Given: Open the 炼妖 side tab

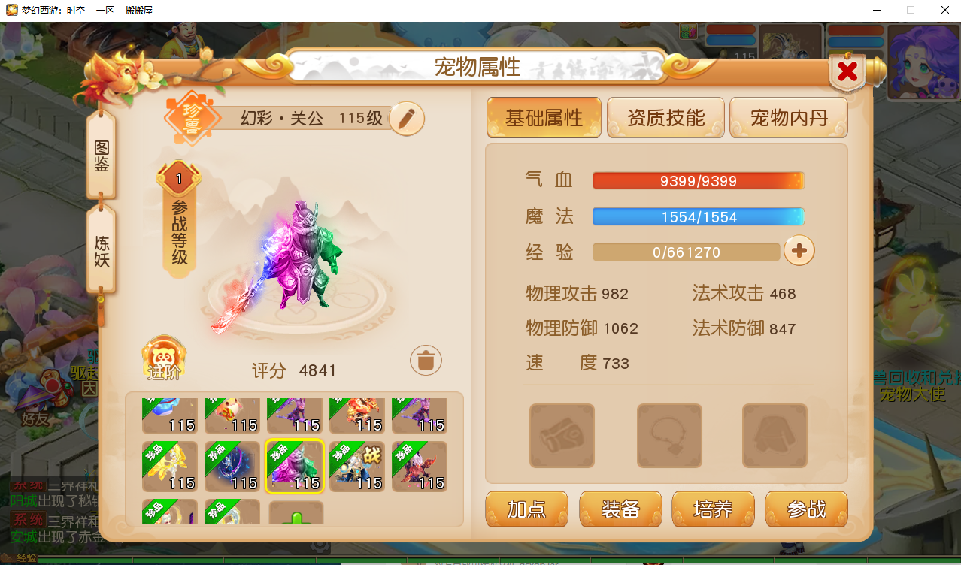Looking at the screenshot, I should (102, 252).
